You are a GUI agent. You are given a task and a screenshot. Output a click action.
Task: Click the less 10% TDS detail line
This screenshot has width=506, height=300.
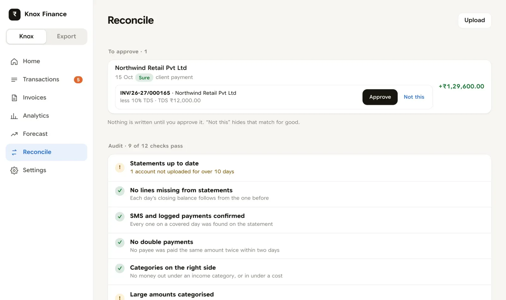160,100
